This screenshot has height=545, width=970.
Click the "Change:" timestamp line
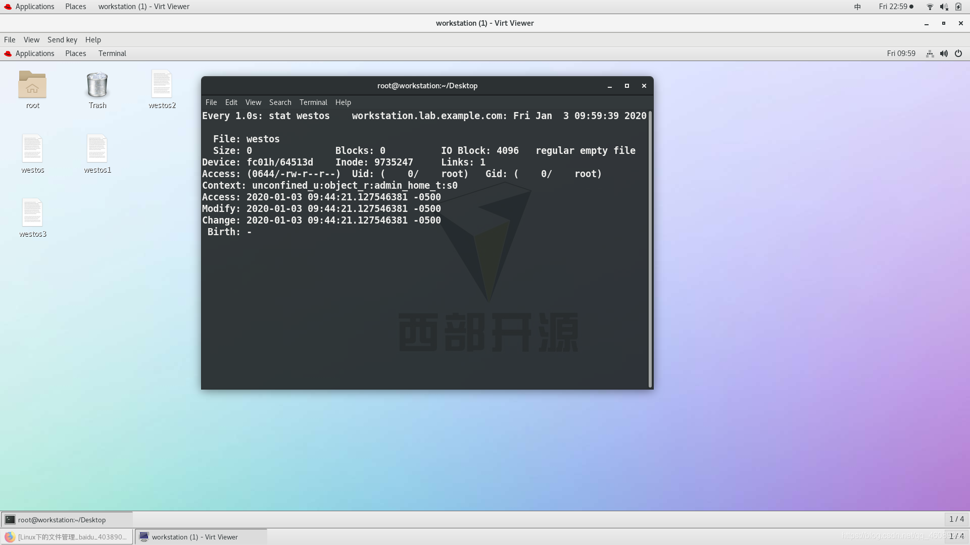click(x=321, y=221)
